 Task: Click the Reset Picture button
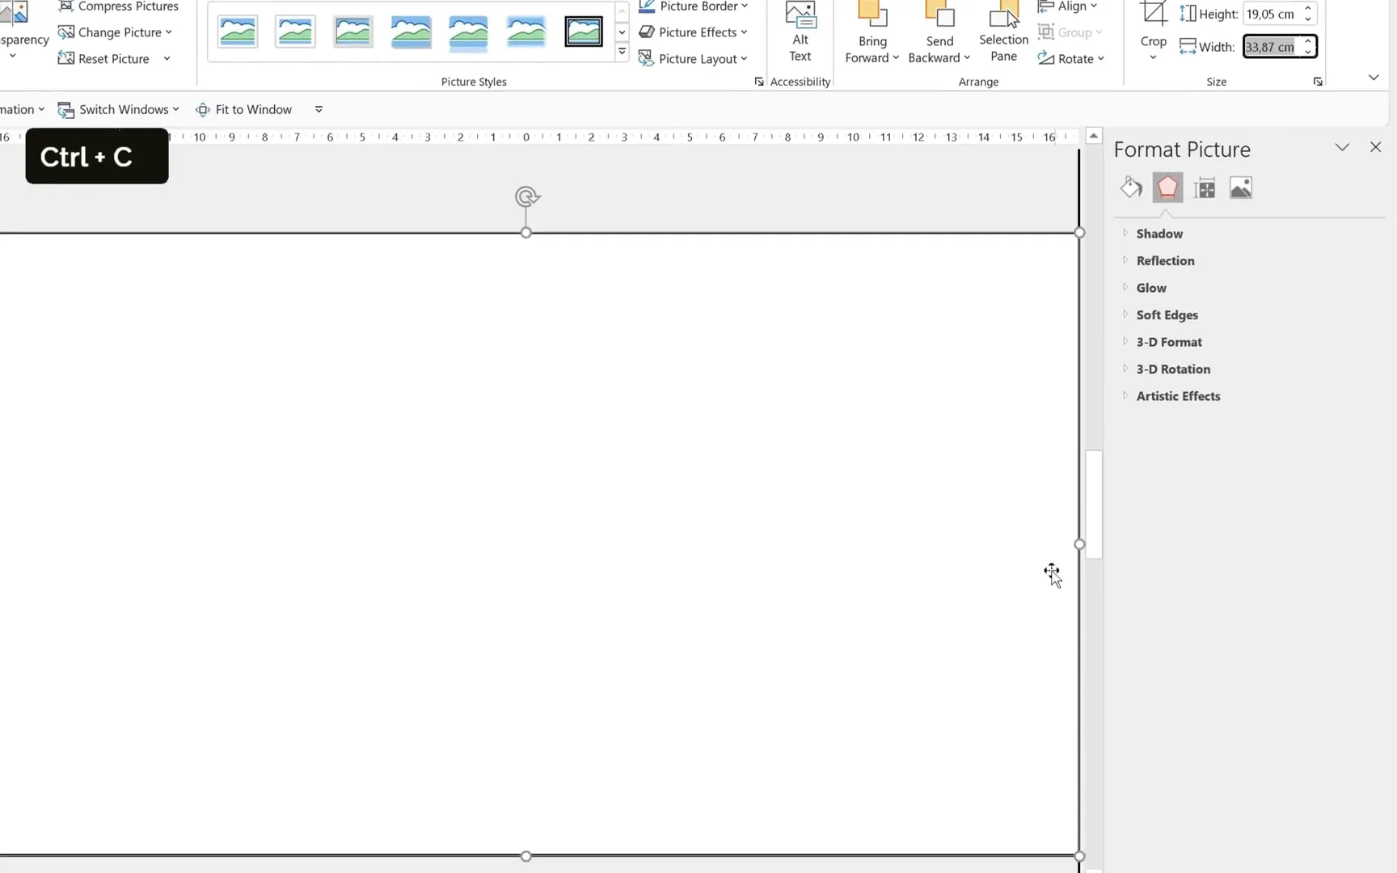tap(104, 58)
